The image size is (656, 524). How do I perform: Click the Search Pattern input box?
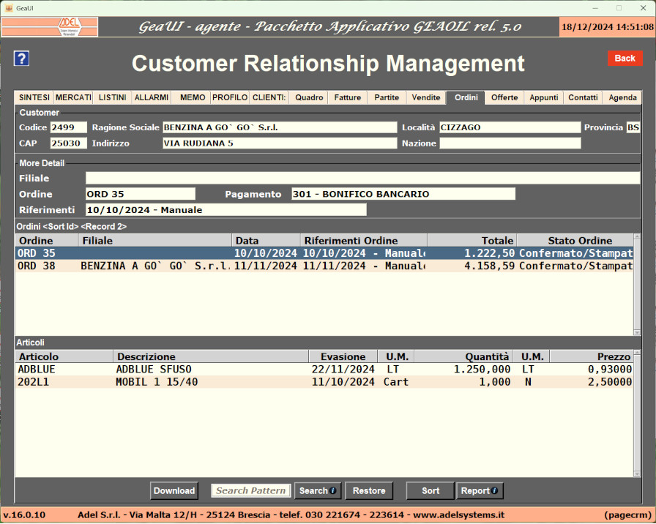250,491
